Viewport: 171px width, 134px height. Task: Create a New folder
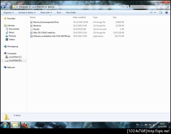pyautogui.click(x=71, y=13)
